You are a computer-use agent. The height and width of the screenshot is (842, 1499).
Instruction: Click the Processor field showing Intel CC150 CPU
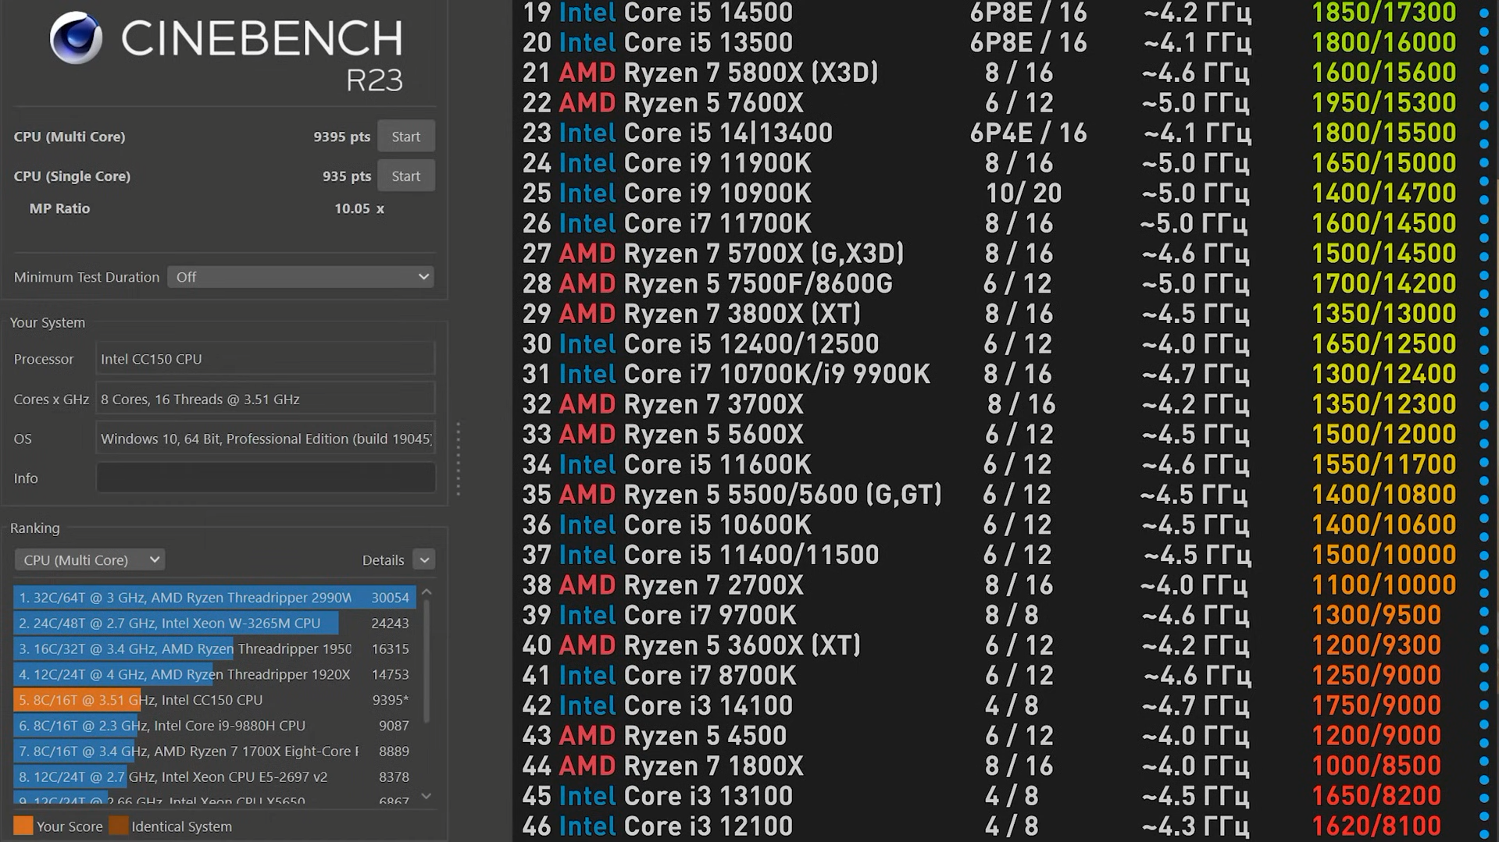[x=266, y=359]
